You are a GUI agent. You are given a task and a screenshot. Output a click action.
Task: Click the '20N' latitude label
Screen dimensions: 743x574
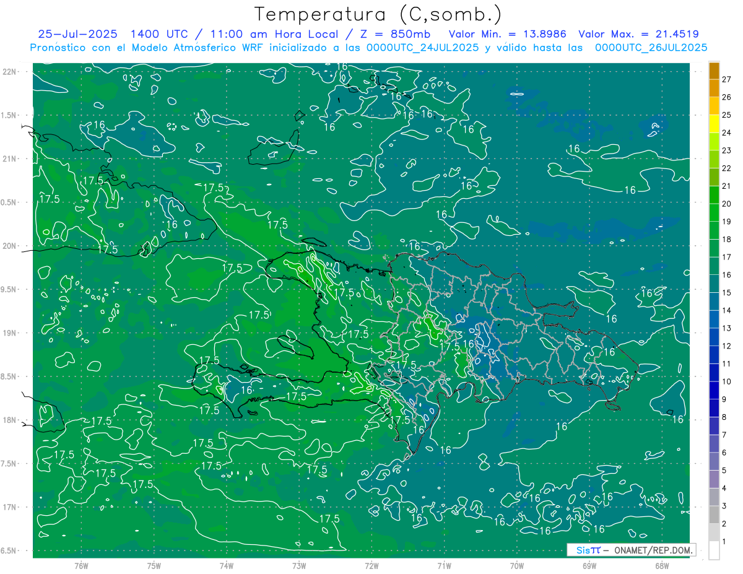tap(9, 246)
